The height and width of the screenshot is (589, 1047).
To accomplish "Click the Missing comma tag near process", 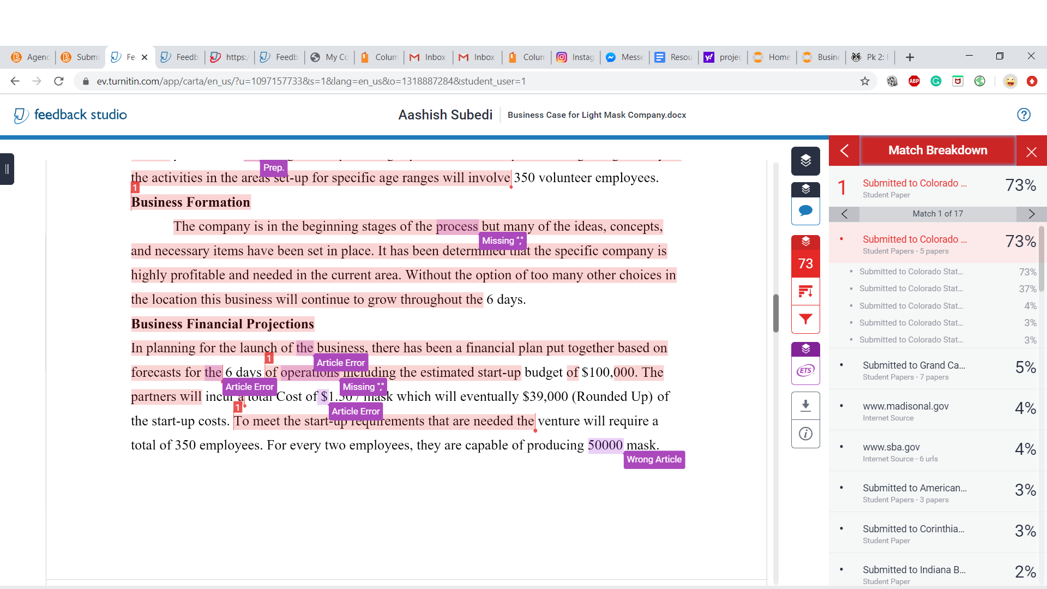I will [x=502, y=241].
